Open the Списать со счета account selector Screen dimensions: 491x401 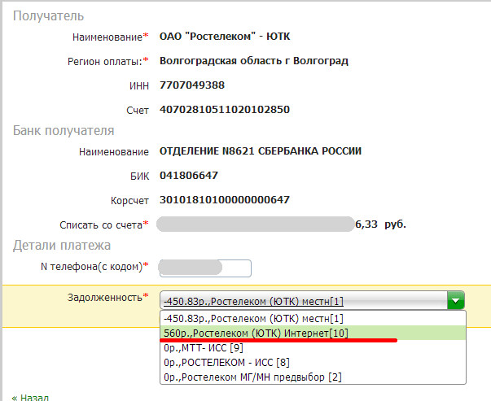pos(254,224)
